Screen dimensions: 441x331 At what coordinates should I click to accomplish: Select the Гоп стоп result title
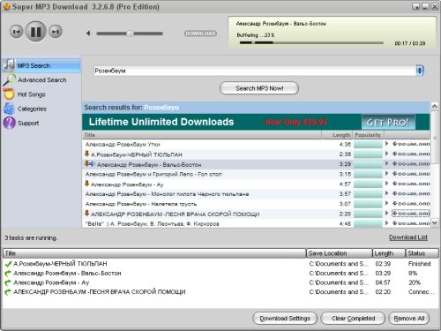tap(153, 174)
